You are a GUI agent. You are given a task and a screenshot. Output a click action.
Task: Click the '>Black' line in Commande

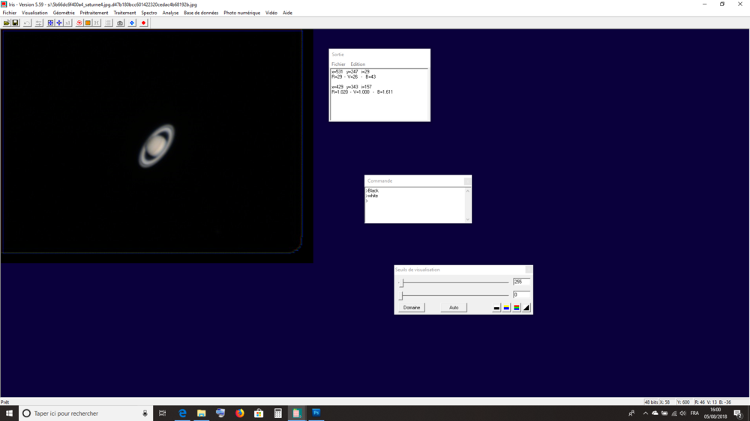point(372,191)
